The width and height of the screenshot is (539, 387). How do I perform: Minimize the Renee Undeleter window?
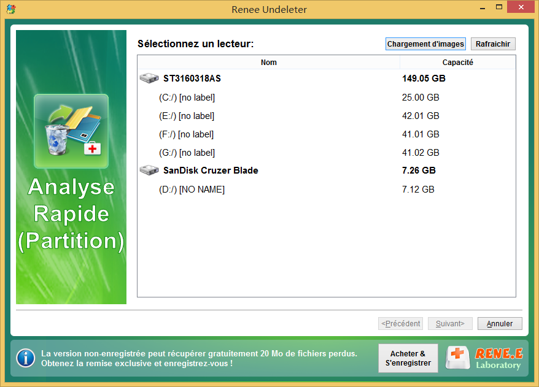(x=483, y=7)
